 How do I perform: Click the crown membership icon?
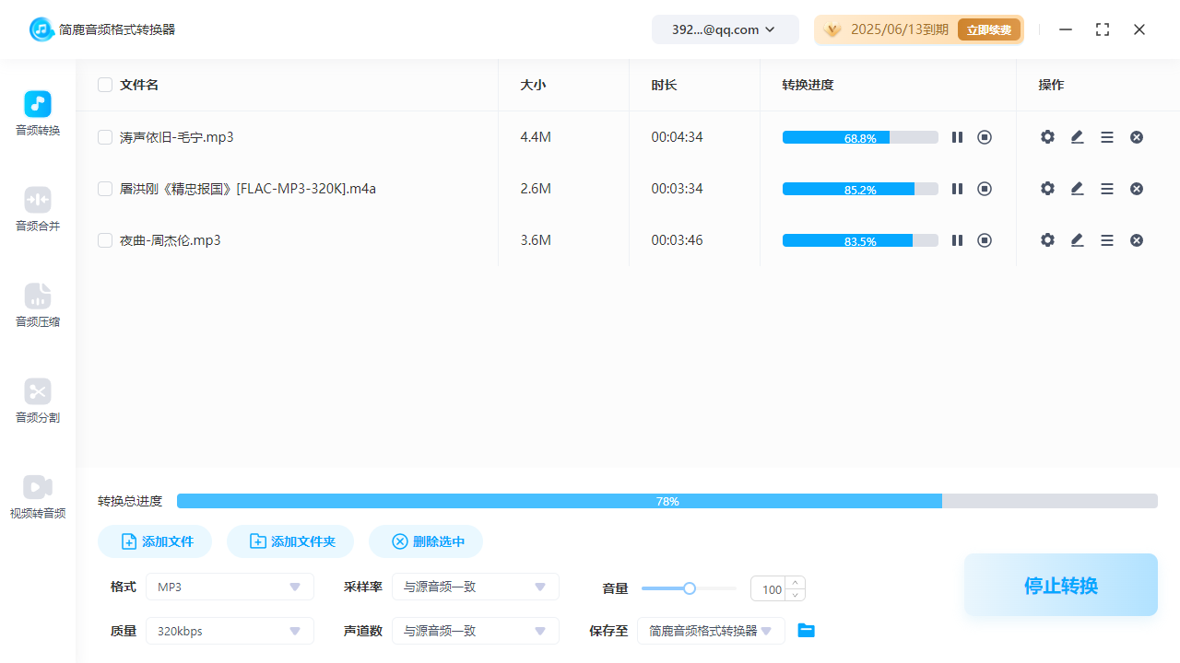click(x=832, y=29)
